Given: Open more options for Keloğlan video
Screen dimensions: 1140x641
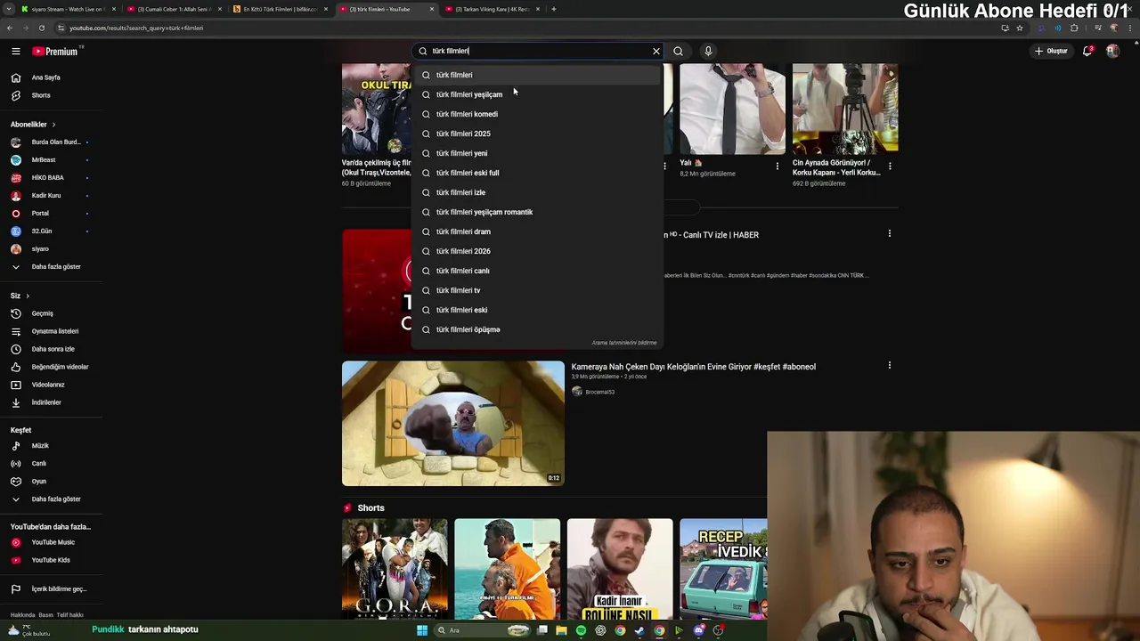Looking at the screenshot, I should pyautogui.click(x=889, y=366).
